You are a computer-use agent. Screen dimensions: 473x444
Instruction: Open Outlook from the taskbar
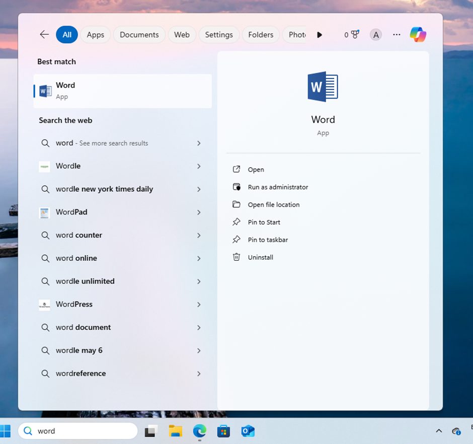click(248, 431)
